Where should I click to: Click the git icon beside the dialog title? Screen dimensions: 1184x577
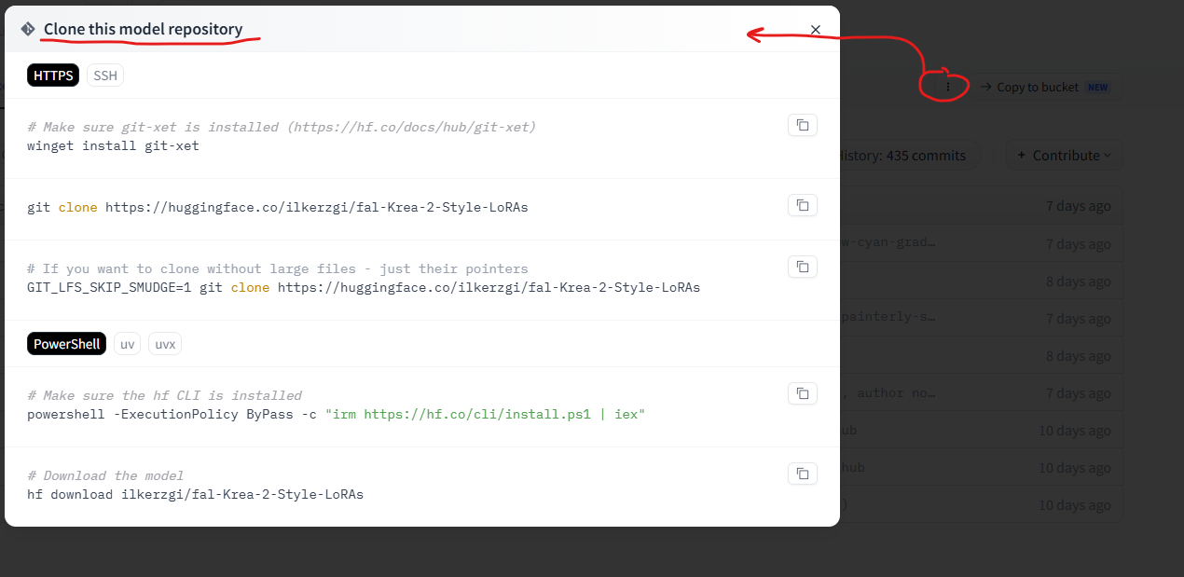coord(28,29)
